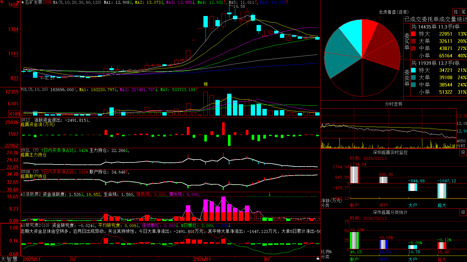This screenshot has height=262, width=467.
Task: Click the 爆发线: 6.000 label
Action: pyautogui.click(x=184, y=194)
